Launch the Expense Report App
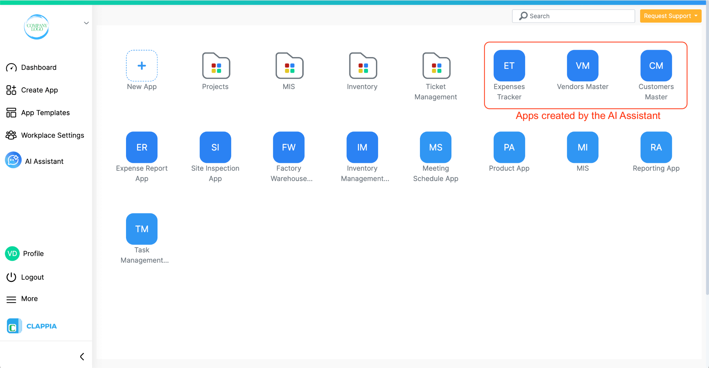709x368 pixels. tap(142, 147)
